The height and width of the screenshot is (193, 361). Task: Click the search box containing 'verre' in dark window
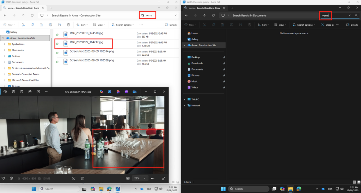click(333, 15)
